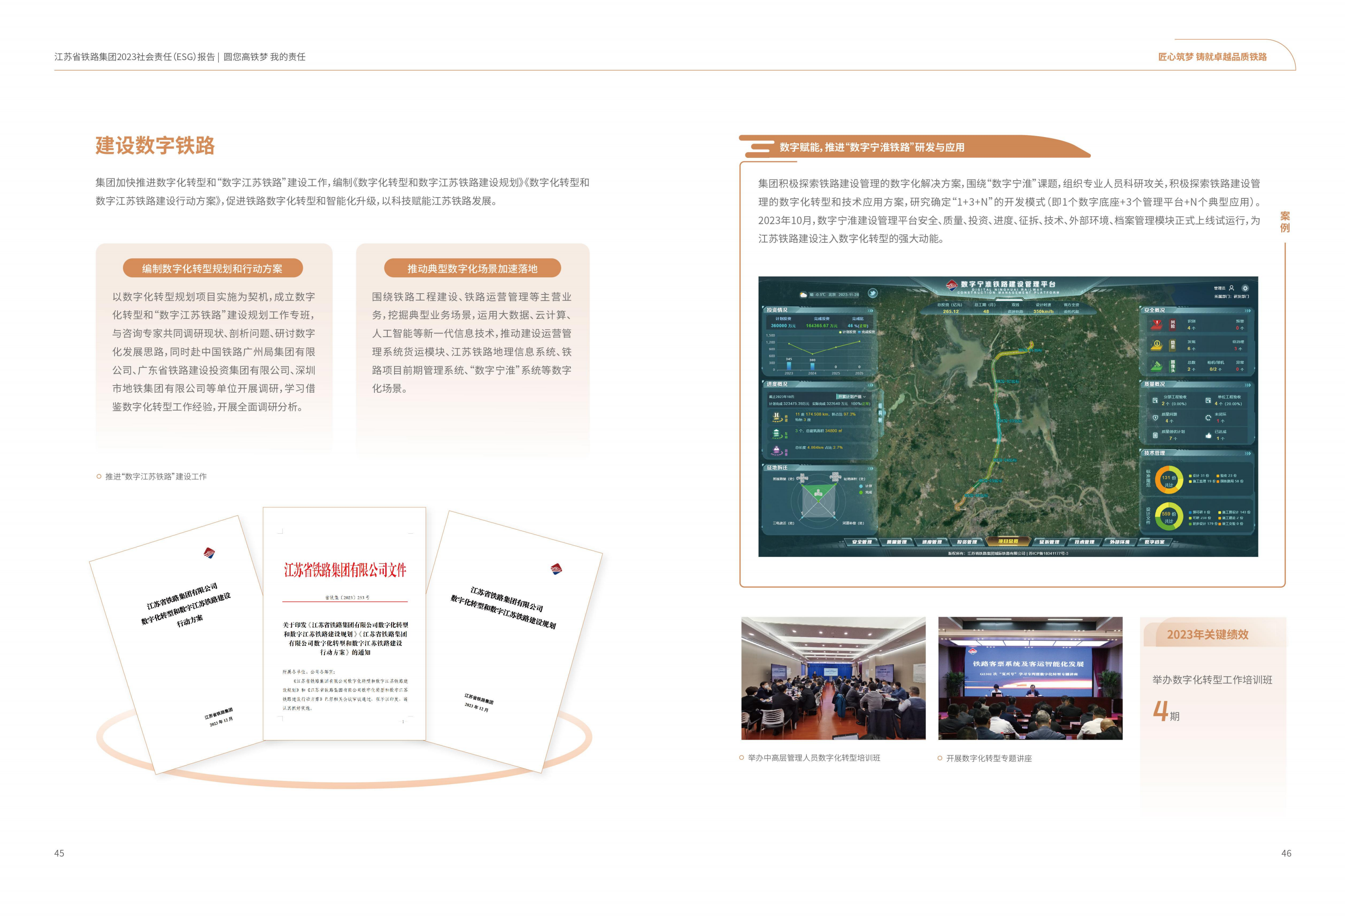Switch to the 数字档案 tab

(1154, 542)
